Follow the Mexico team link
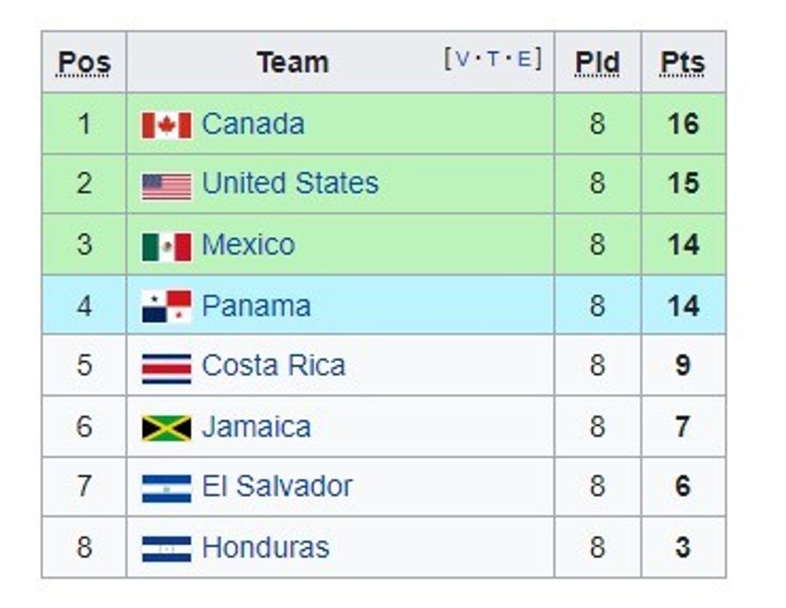 point(248,245)
